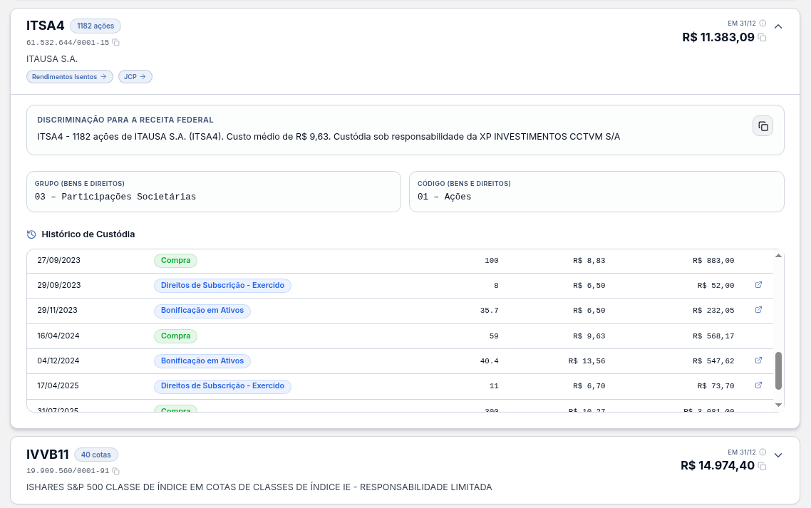Open external link for 04/12/2024 bonificação row
This screenshot has height=508, width=811.
(758, 360)
